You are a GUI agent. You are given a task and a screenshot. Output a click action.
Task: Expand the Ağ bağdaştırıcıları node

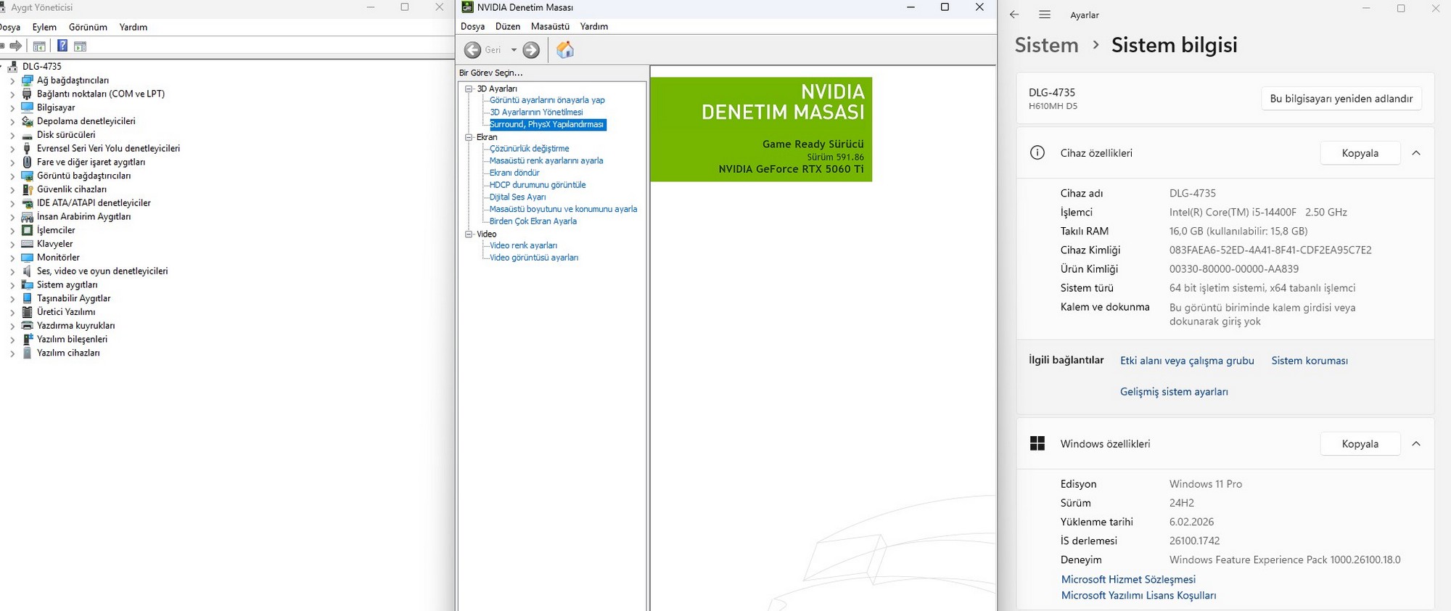click(x=12, y=81)
